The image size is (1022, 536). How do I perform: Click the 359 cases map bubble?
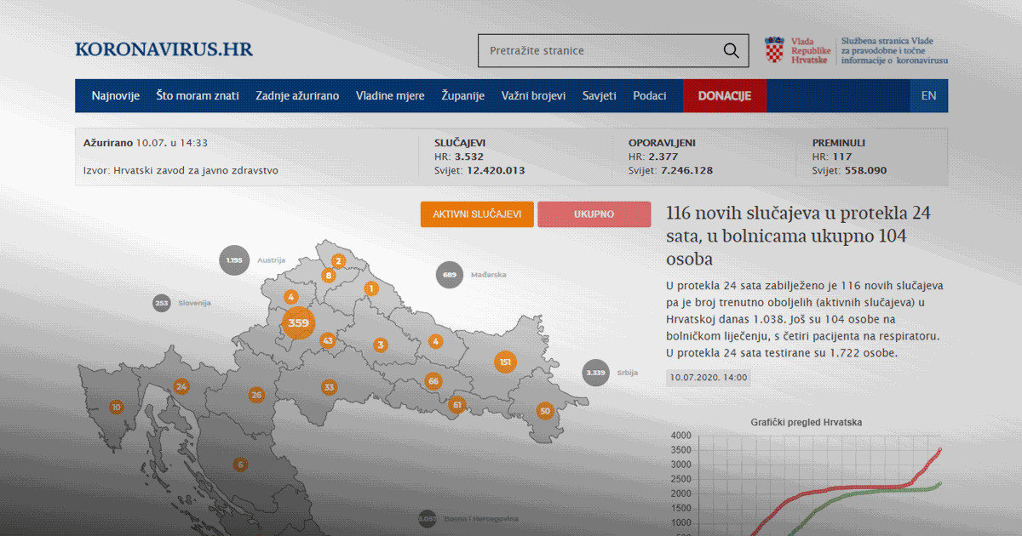[x=298, y=323]
